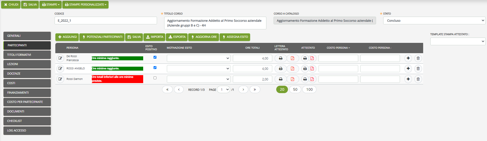Open PDF attendance letter for De Rossi Francesca
Viewport: 487px width, 141px height.
[293, 58]
